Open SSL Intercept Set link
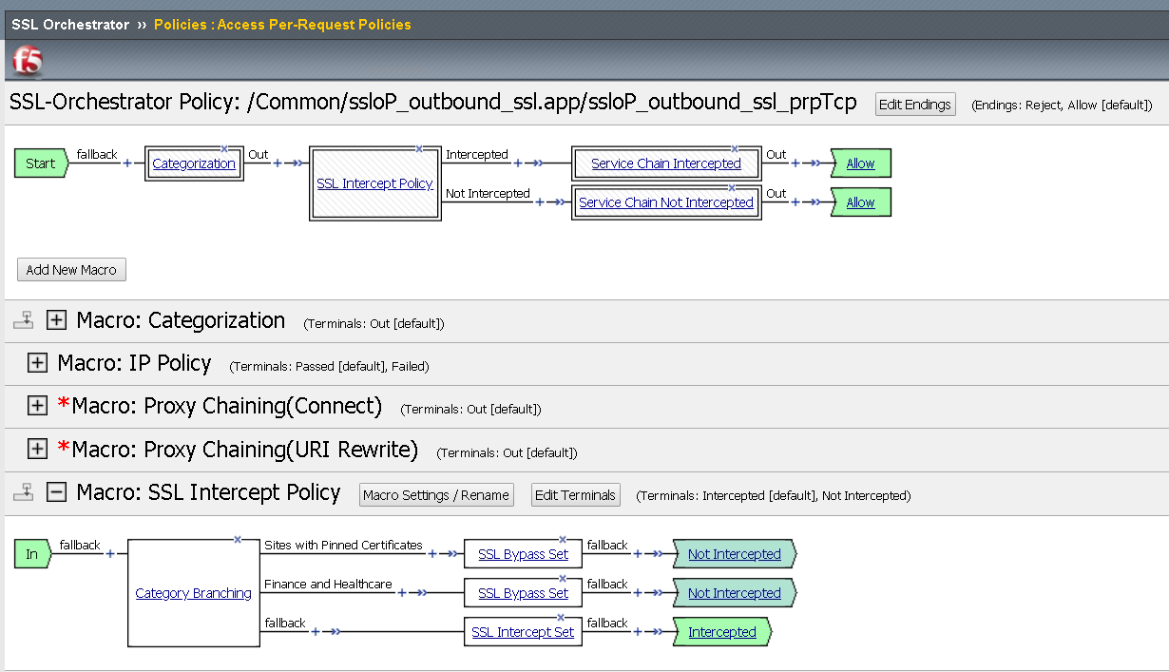The image size is (1169, 672). (523, 632)
